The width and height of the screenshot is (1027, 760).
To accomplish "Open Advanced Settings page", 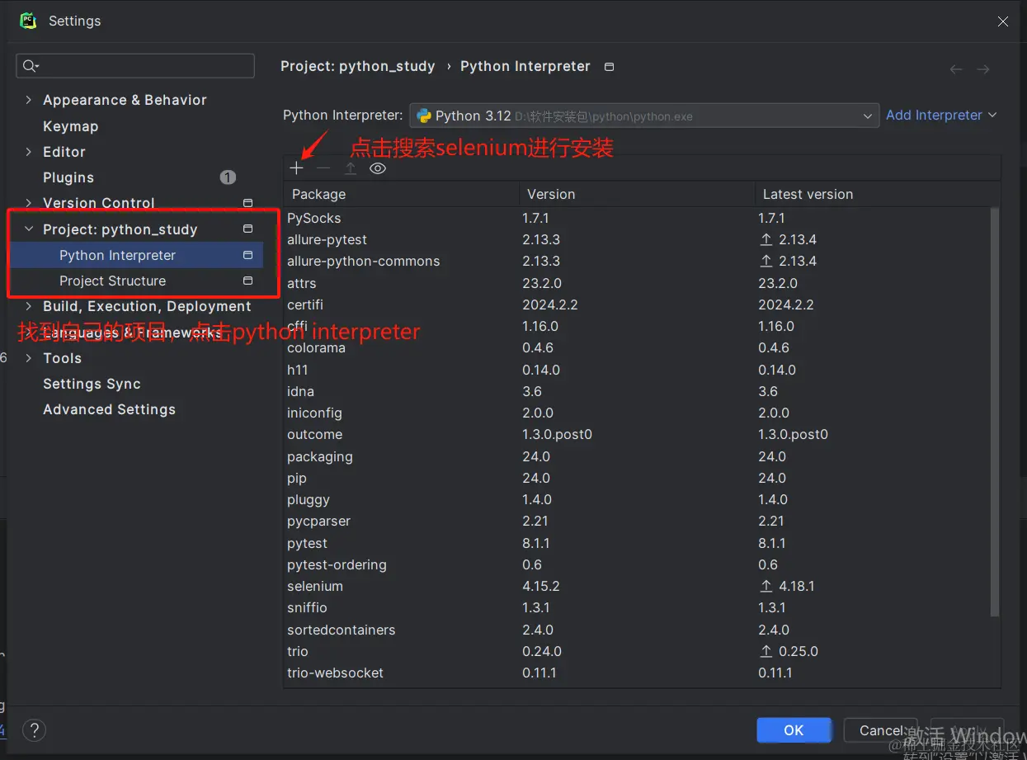I will [109, 409].
